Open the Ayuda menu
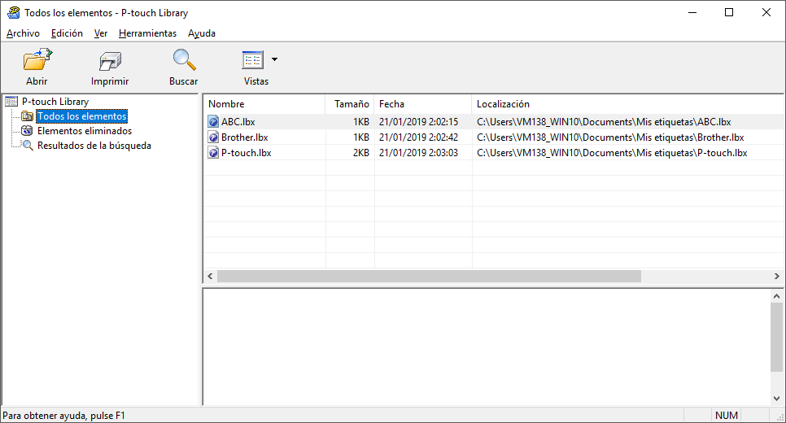This screenshot has width=786, height=423. [202, 33]
